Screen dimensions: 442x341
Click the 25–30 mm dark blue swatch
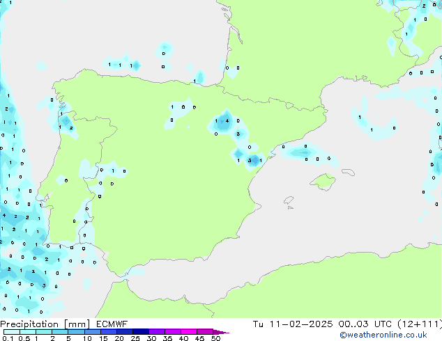click(x=141, y=332)
